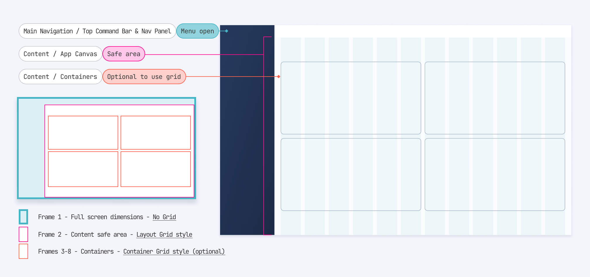This screenshot has height=277, width=590.
Task: Click the pink Frame 2 legend swatch
Action: [x=24, y=234]
